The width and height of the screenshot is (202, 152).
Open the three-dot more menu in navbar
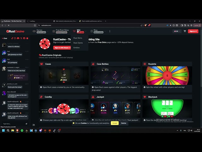110,31
